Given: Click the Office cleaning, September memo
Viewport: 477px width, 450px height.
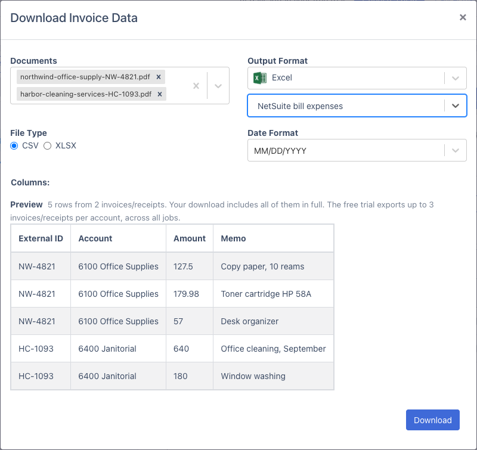Looking at the screenshot, I should pos(274,349).
